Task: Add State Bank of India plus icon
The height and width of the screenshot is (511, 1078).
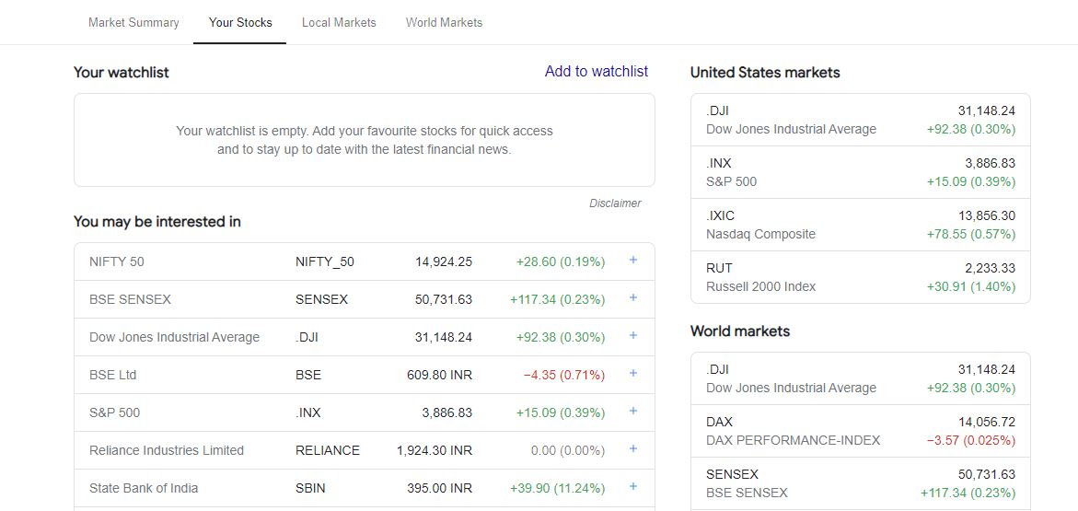Action: coord(633,487)
